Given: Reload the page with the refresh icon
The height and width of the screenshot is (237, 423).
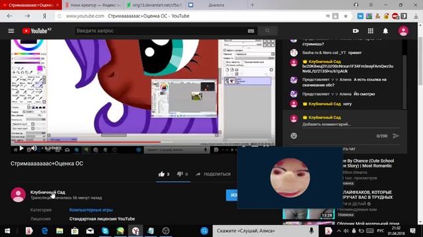Looking at the screenshot, I should click(x=59, y=16).
